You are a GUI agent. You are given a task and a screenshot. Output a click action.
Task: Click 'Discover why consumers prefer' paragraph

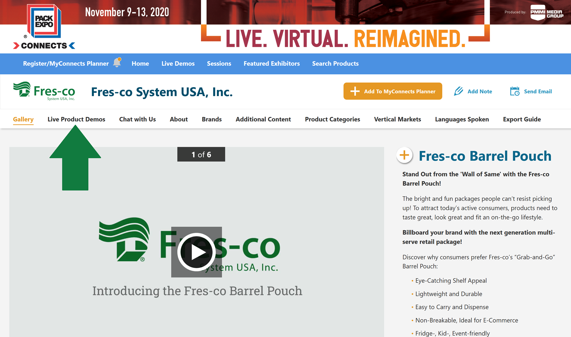click(478, 262)
